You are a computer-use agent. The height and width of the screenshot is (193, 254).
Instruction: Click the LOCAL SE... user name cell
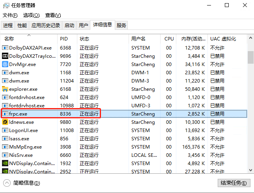[x=144, y=155]
